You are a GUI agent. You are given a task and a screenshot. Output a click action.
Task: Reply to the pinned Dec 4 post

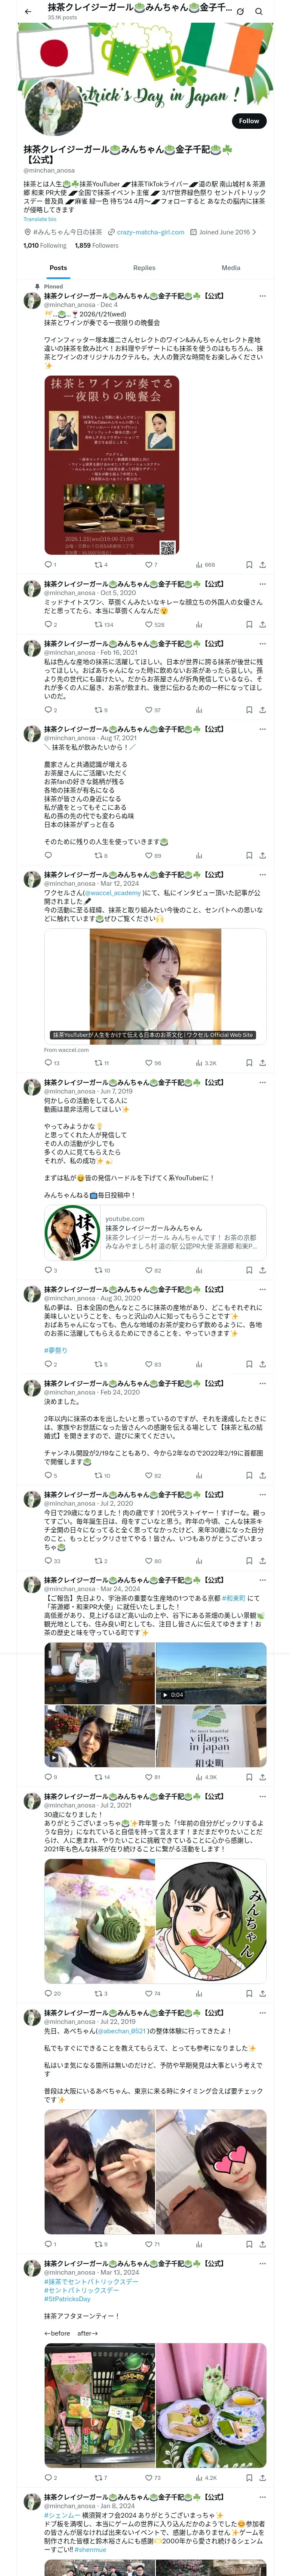click(47, 565)
